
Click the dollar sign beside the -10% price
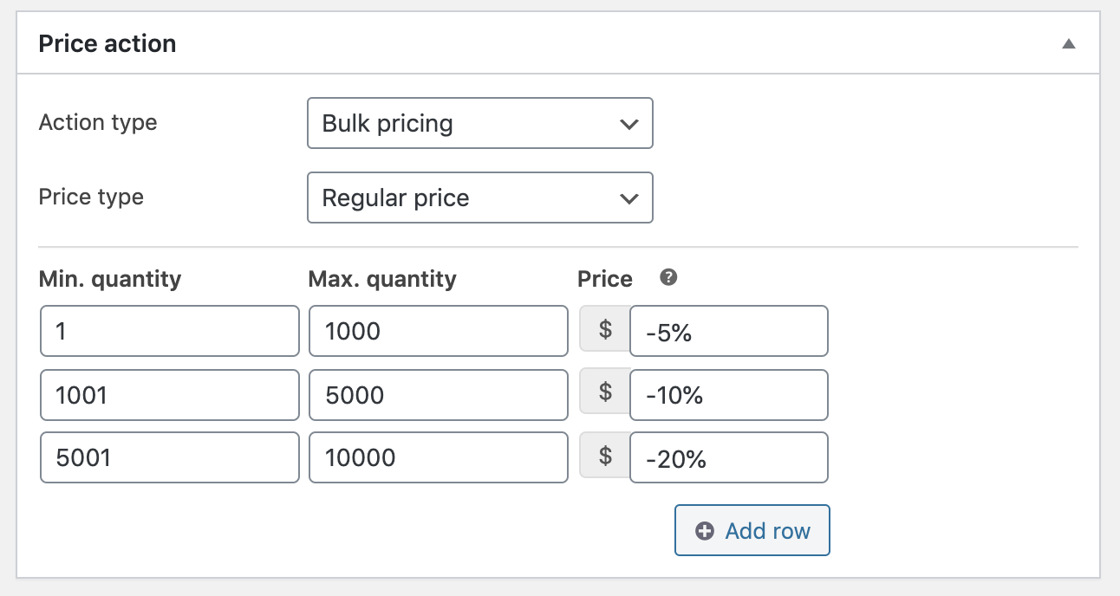click(x=604, y=394)
